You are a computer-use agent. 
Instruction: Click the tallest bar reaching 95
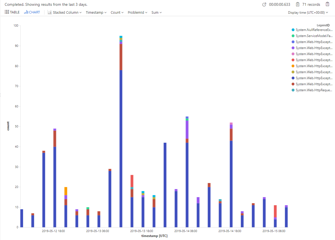coord(121,132)
